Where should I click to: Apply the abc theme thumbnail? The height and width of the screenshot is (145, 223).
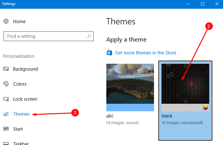tap(130, 83)
